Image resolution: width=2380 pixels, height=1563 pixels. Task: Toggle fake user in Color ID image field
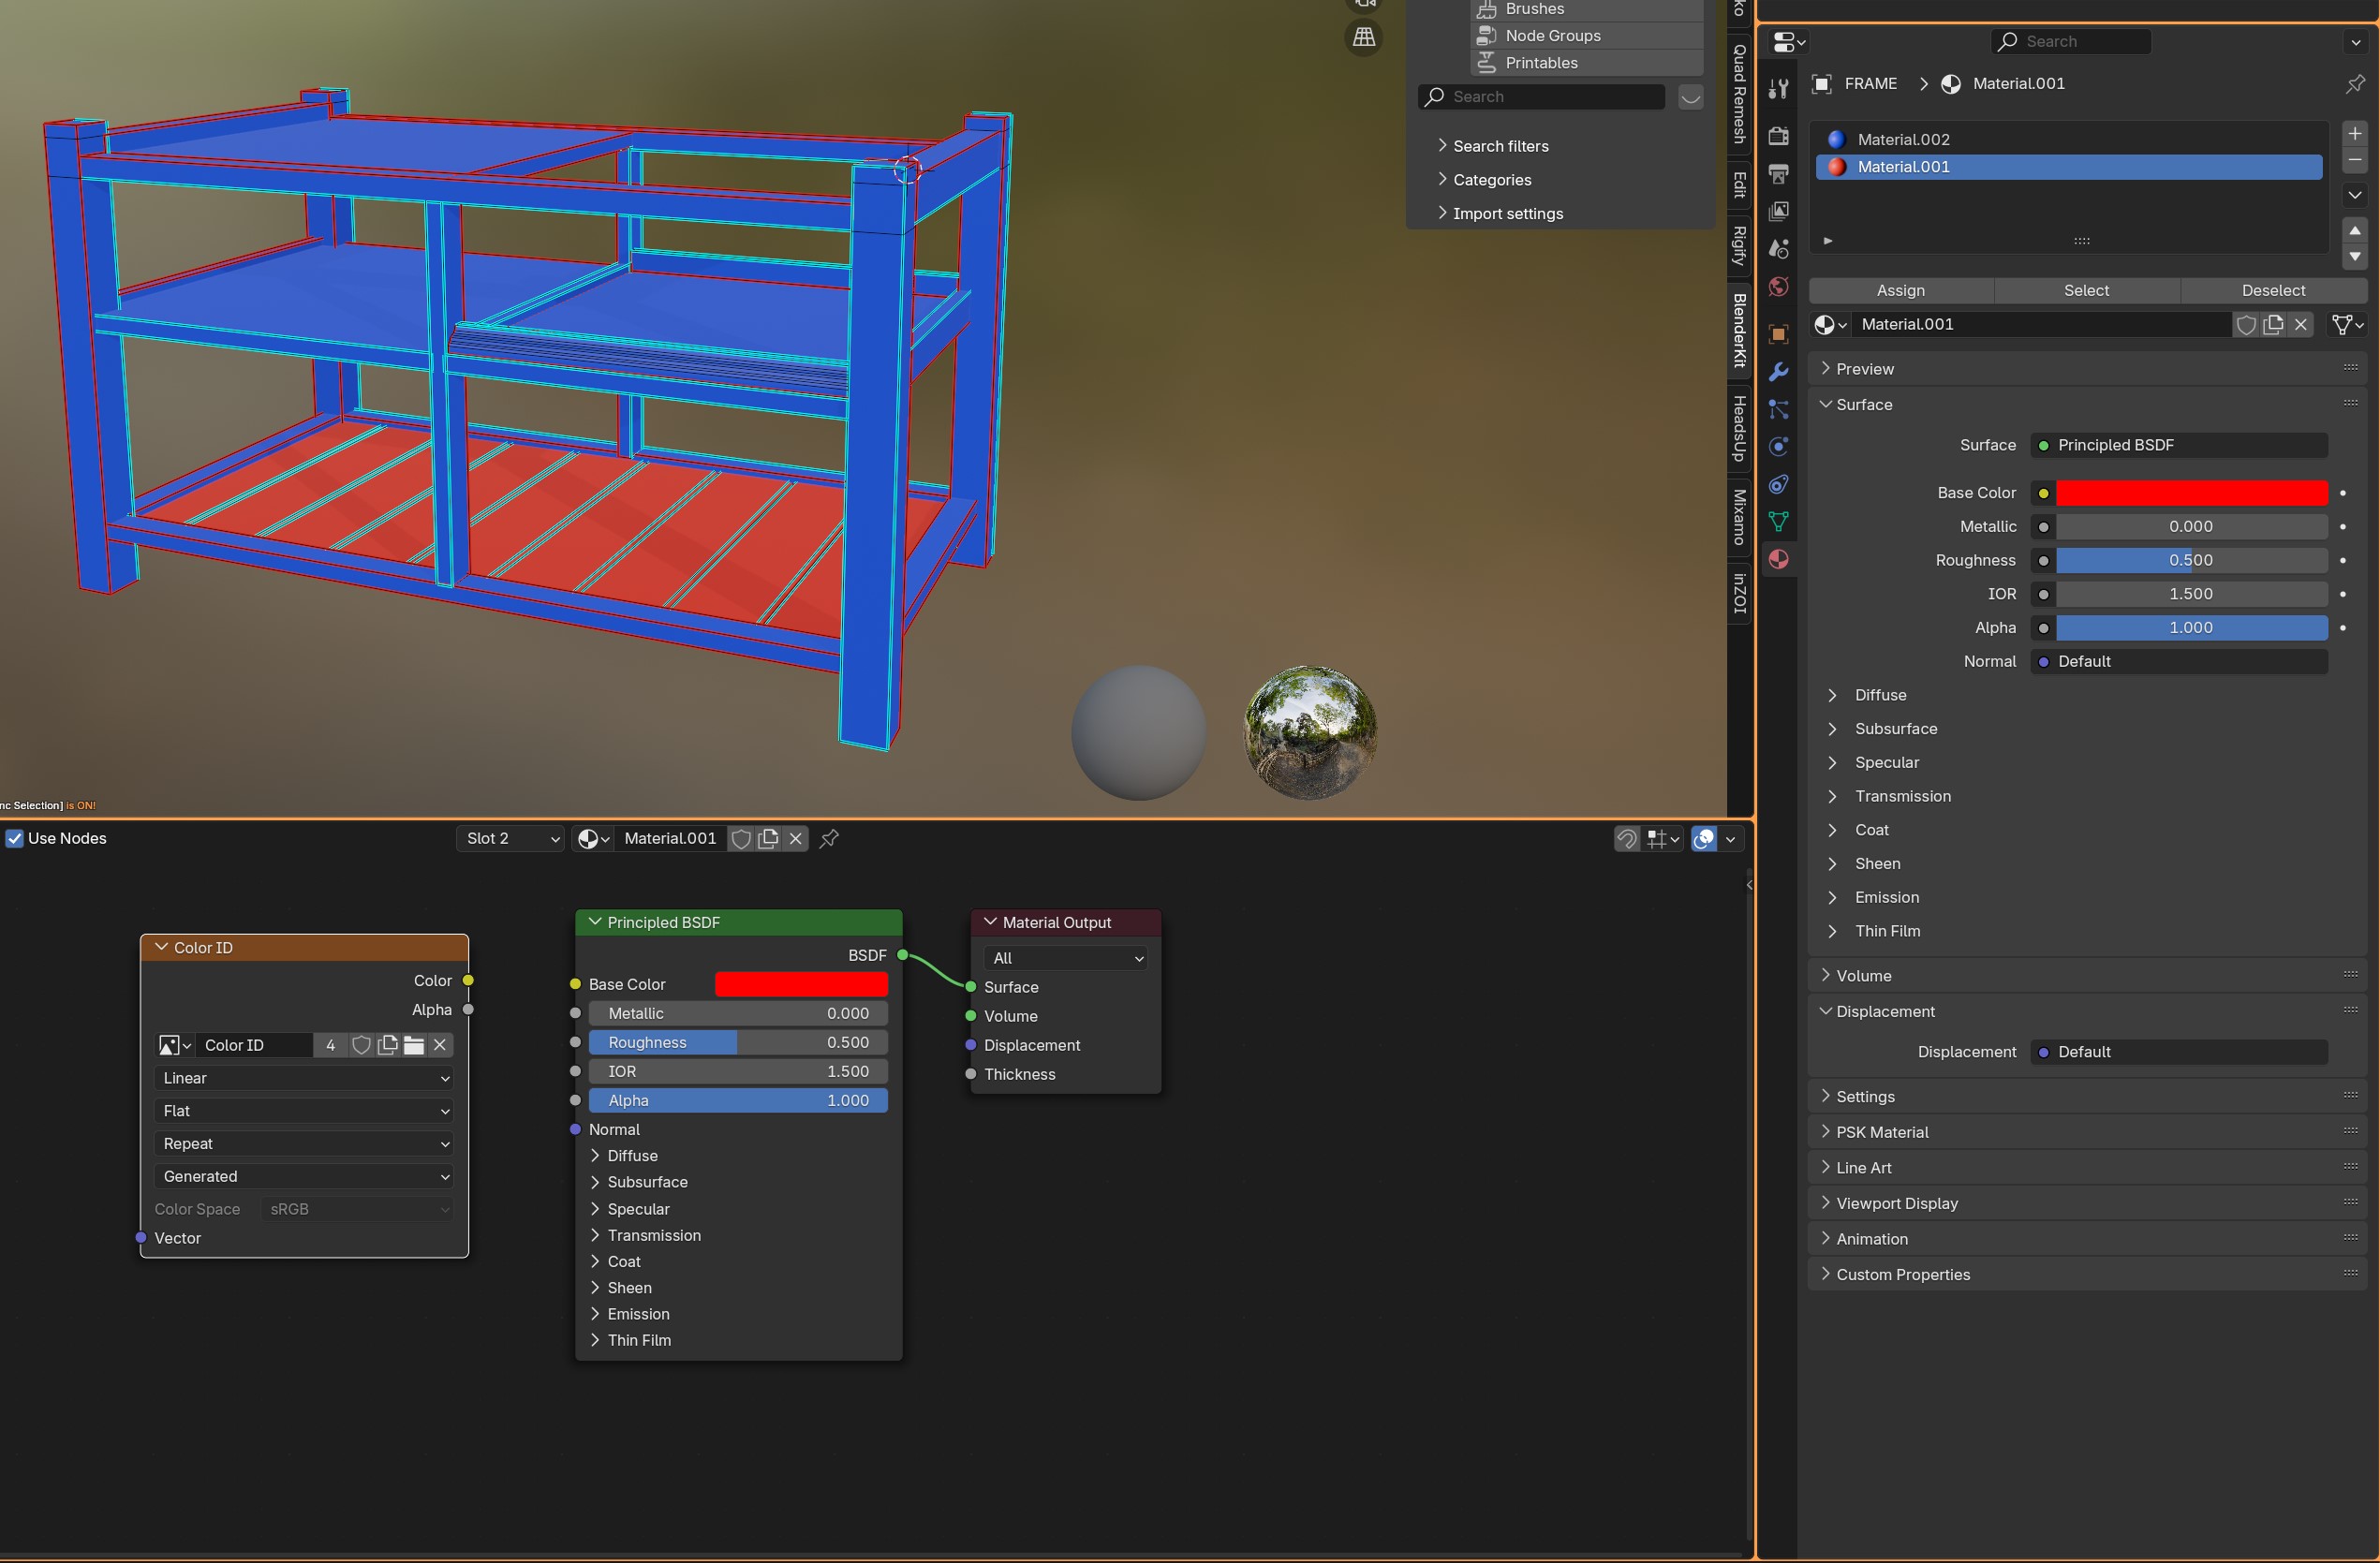coord(361,1045)
